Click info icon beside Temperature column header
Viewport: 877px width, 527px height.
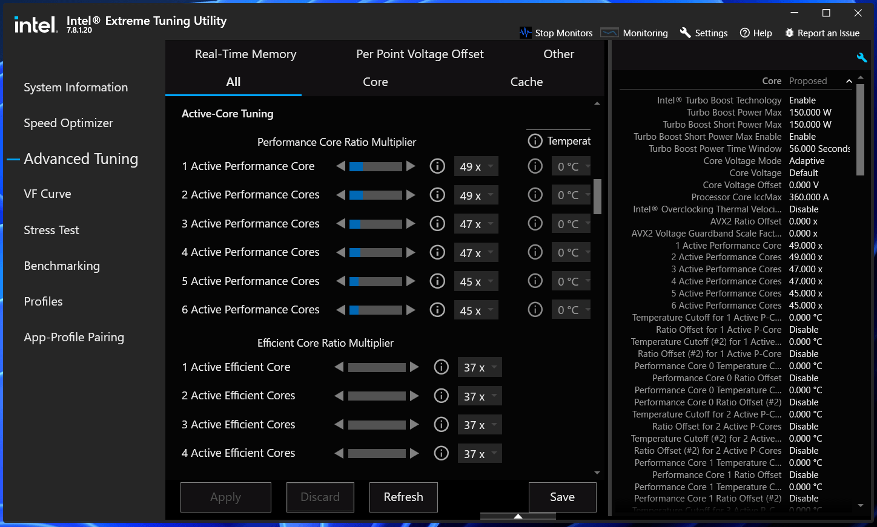pos(535,141)
